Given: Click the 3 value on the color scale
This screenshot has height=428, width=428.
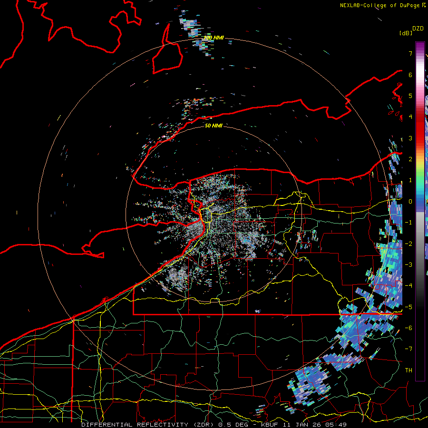Looking at the screenshot, I should [410, 138].
